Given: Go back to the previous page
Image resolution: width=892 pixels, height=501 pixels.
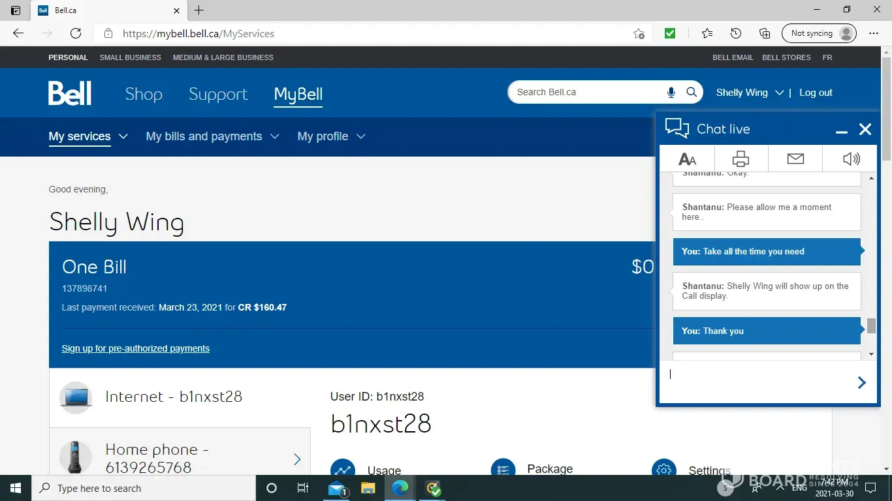Looking at the screenshot, I should pyautogui.click(x=18, y=33).
